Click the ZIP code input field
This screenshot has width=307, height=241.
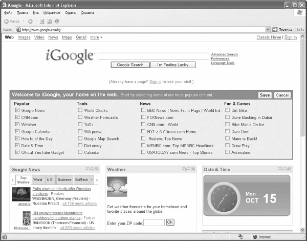154,222
